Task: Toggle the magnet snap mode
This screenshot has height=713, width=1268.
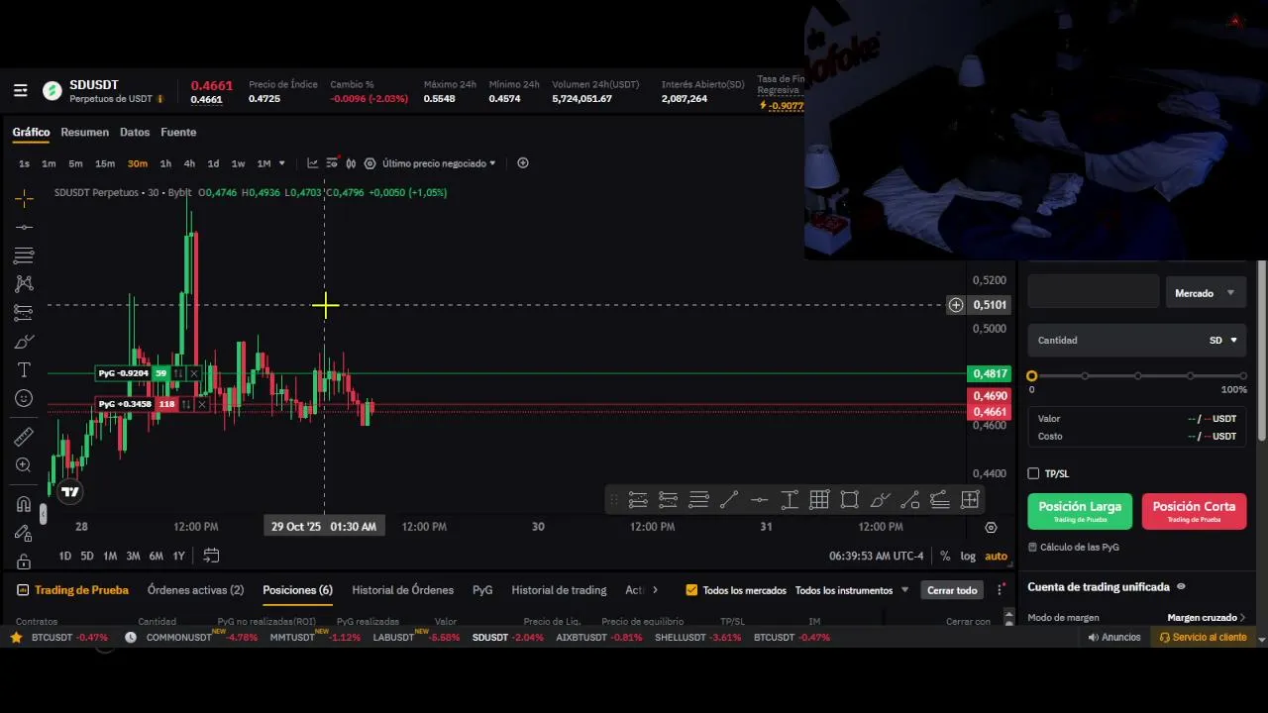Action: (24, 504)
